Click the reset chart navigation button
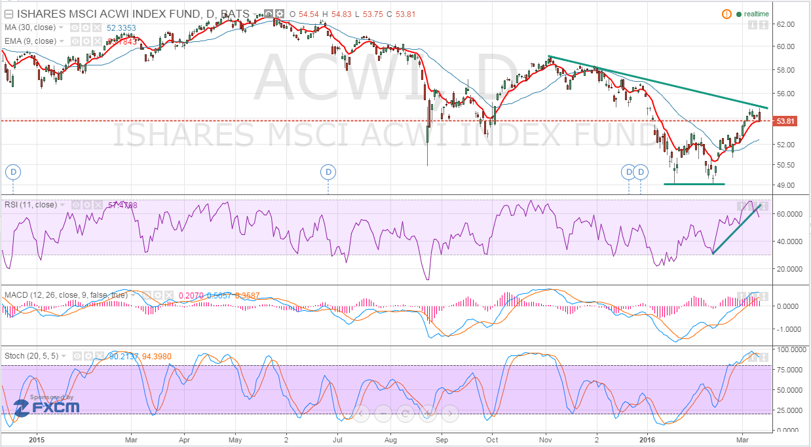The height and width of the screenshot is (447, 811). tap(405, 414)
